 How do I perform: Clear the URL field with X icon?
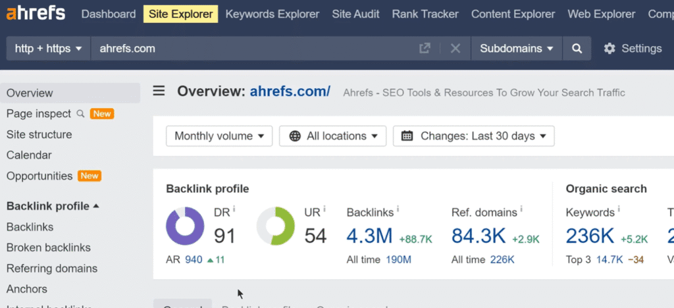[455, 49]
